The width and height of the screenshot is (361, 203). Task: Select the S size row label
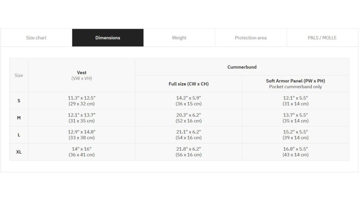tap(19, 101)
